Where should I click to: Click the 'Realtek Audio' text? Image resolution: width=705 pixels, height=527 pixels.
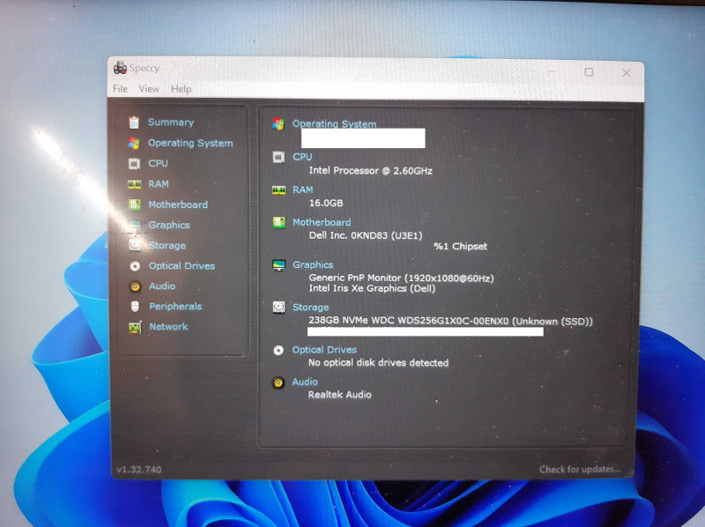pos(339,395)
